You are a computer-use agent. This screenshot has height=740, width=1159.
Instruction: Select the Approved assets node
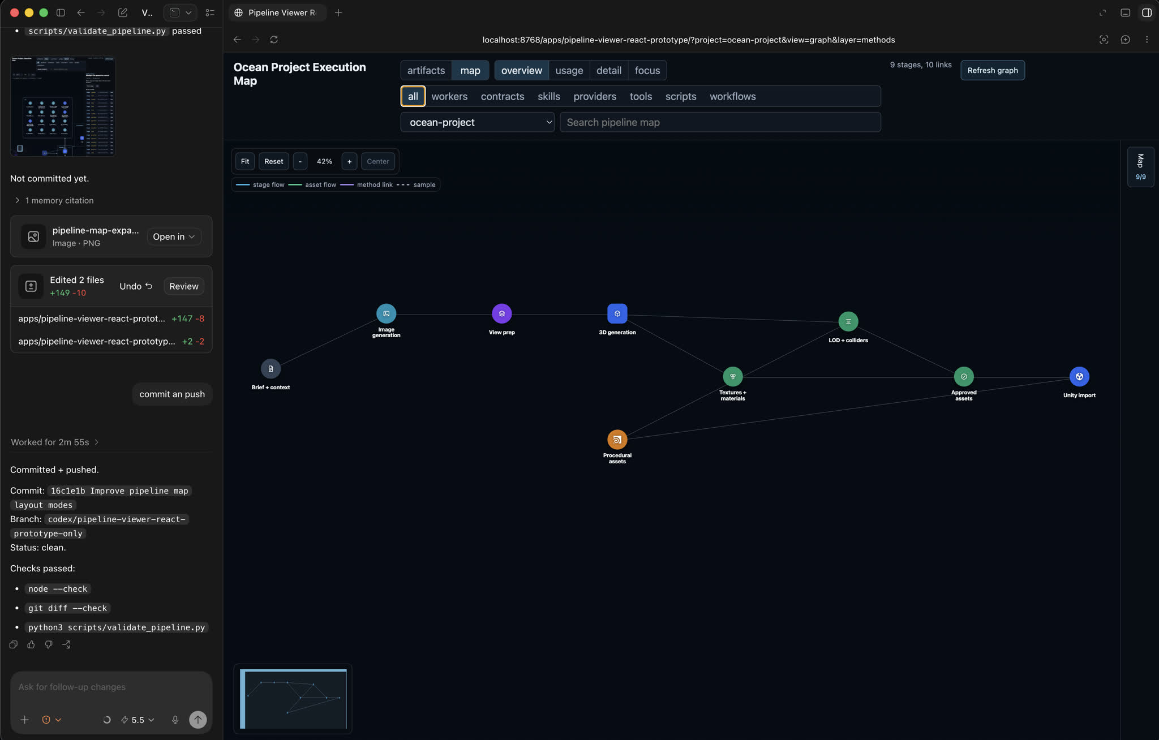coord(963,376)
